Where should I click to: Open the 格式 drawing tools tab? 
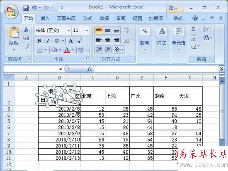pyautogui.click(x=178, y=18)
